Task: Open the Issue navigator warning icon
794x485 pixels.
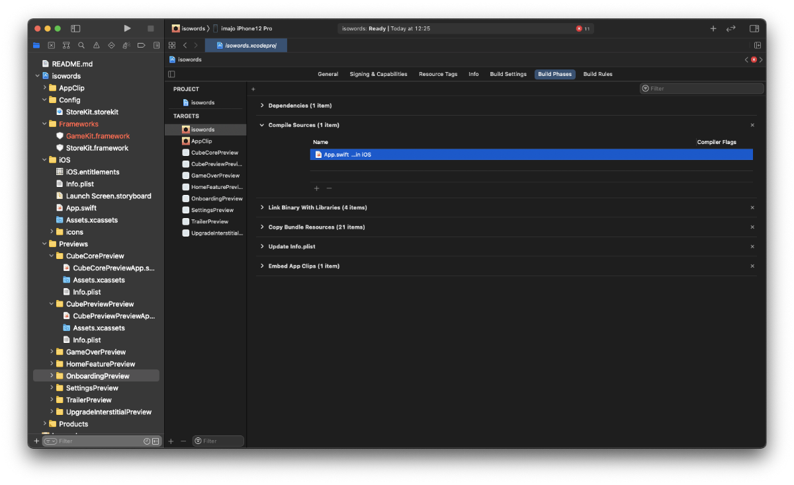Action: (97, 46)
